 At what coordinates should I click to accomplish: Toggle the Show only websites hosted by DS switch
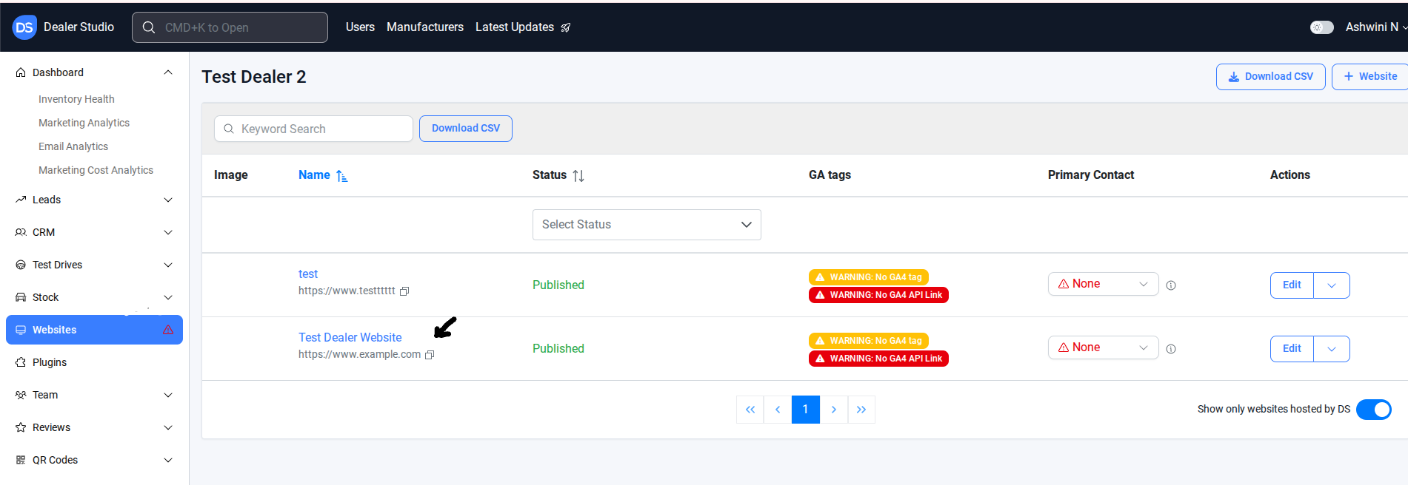point(1373,410)
